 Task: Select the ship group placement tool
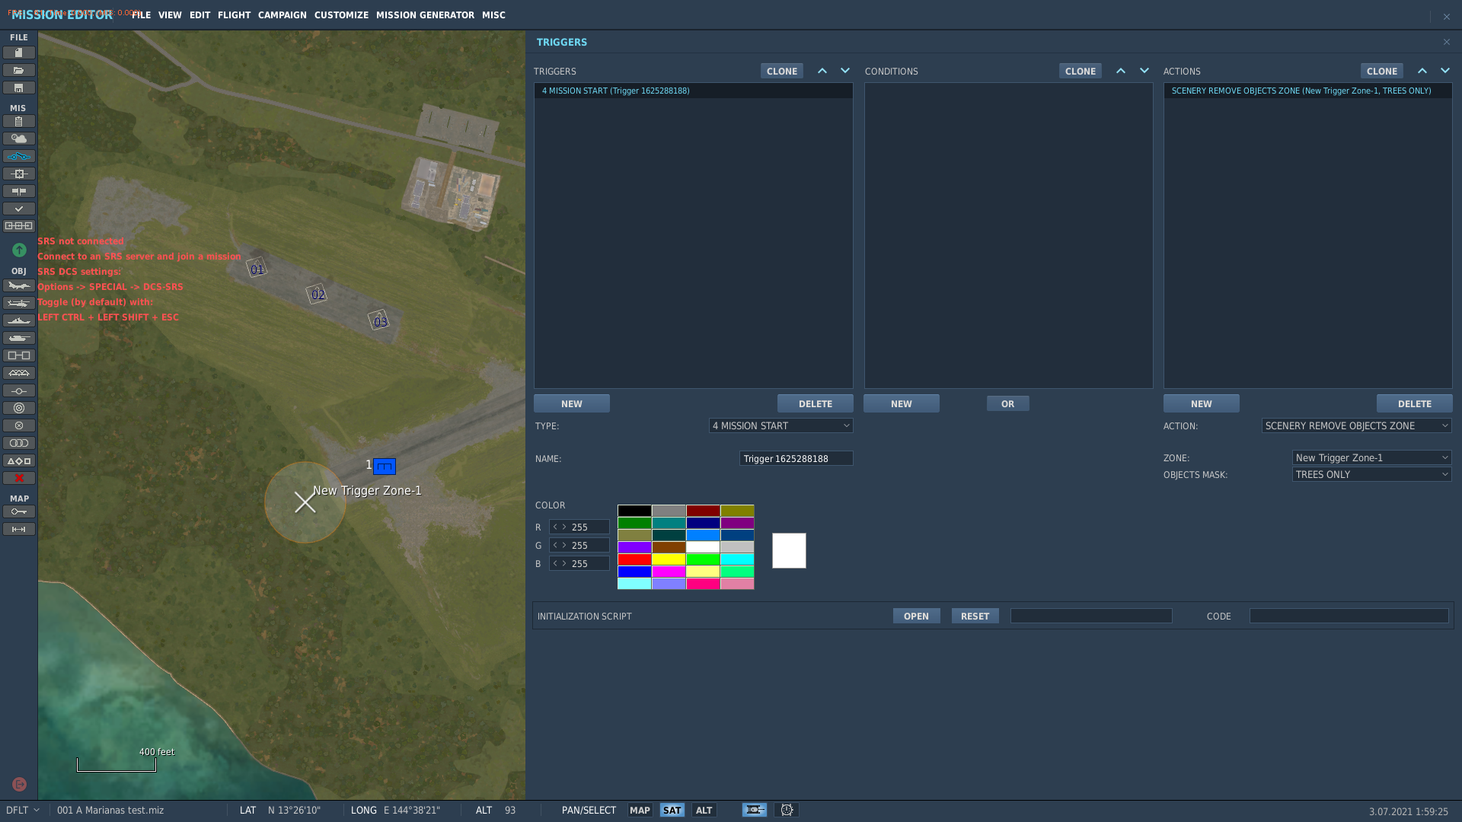pos(19,320)
